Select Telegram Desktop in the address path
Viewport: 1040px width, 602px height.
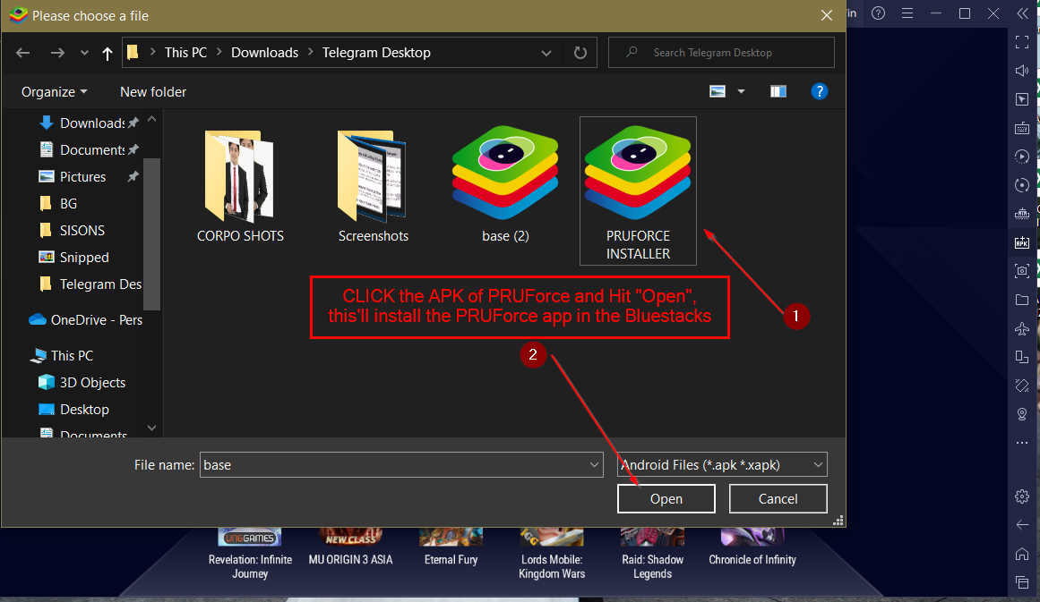pos(376,52)
